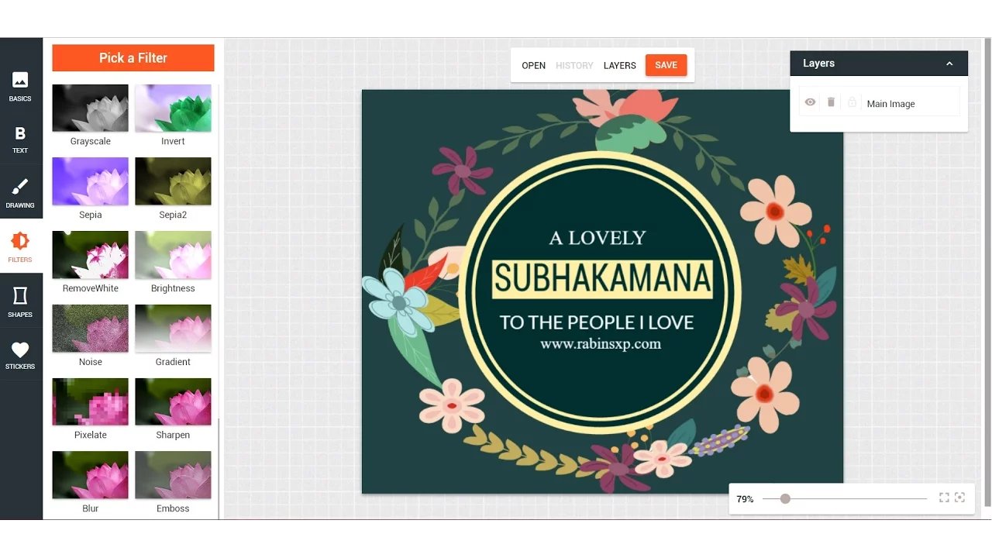
Task: Apply the Grayscale filter thumbnail
Action: [x=90, y=108]
